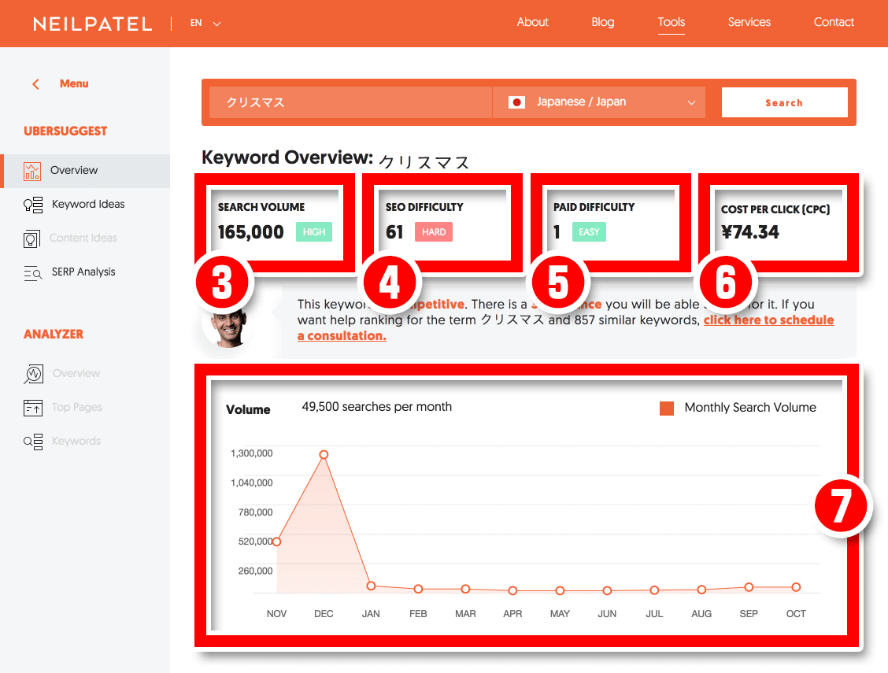
Task: Open Keyword Ideas in the sidebar
Action: point(88,205)
